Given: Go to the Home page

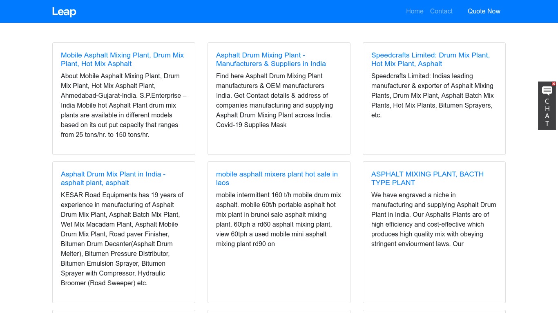Looking at the screenshot, I should tap(414, 11).
